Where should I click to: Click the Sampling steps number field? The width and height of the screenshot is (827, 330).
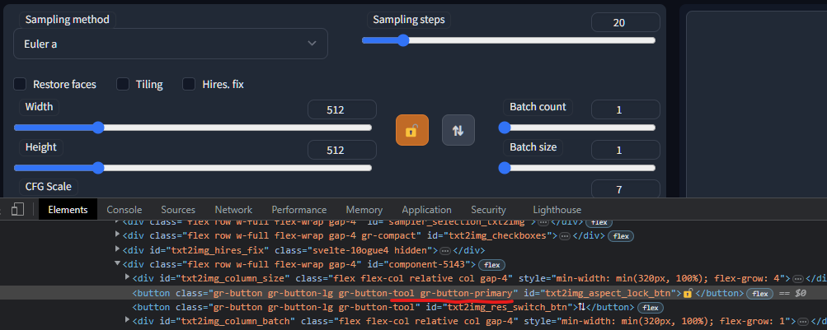tap(626, 23)
